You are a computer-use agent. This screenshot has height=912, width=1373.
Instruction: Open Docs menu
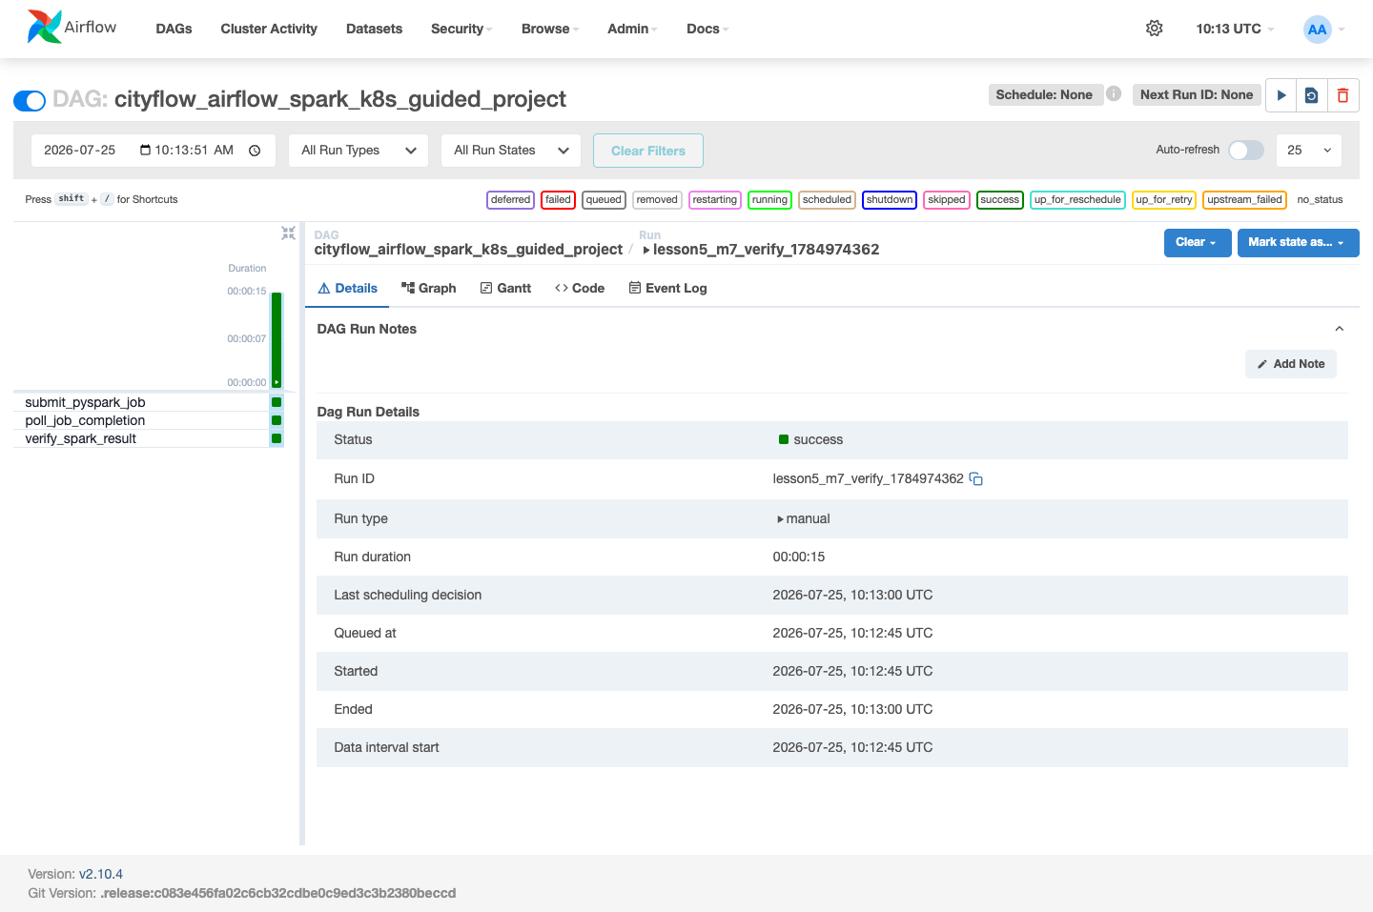coord(707,29)
